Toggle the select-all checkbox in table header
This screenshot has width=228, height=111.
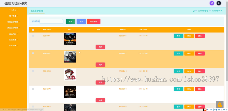(33, 30)
